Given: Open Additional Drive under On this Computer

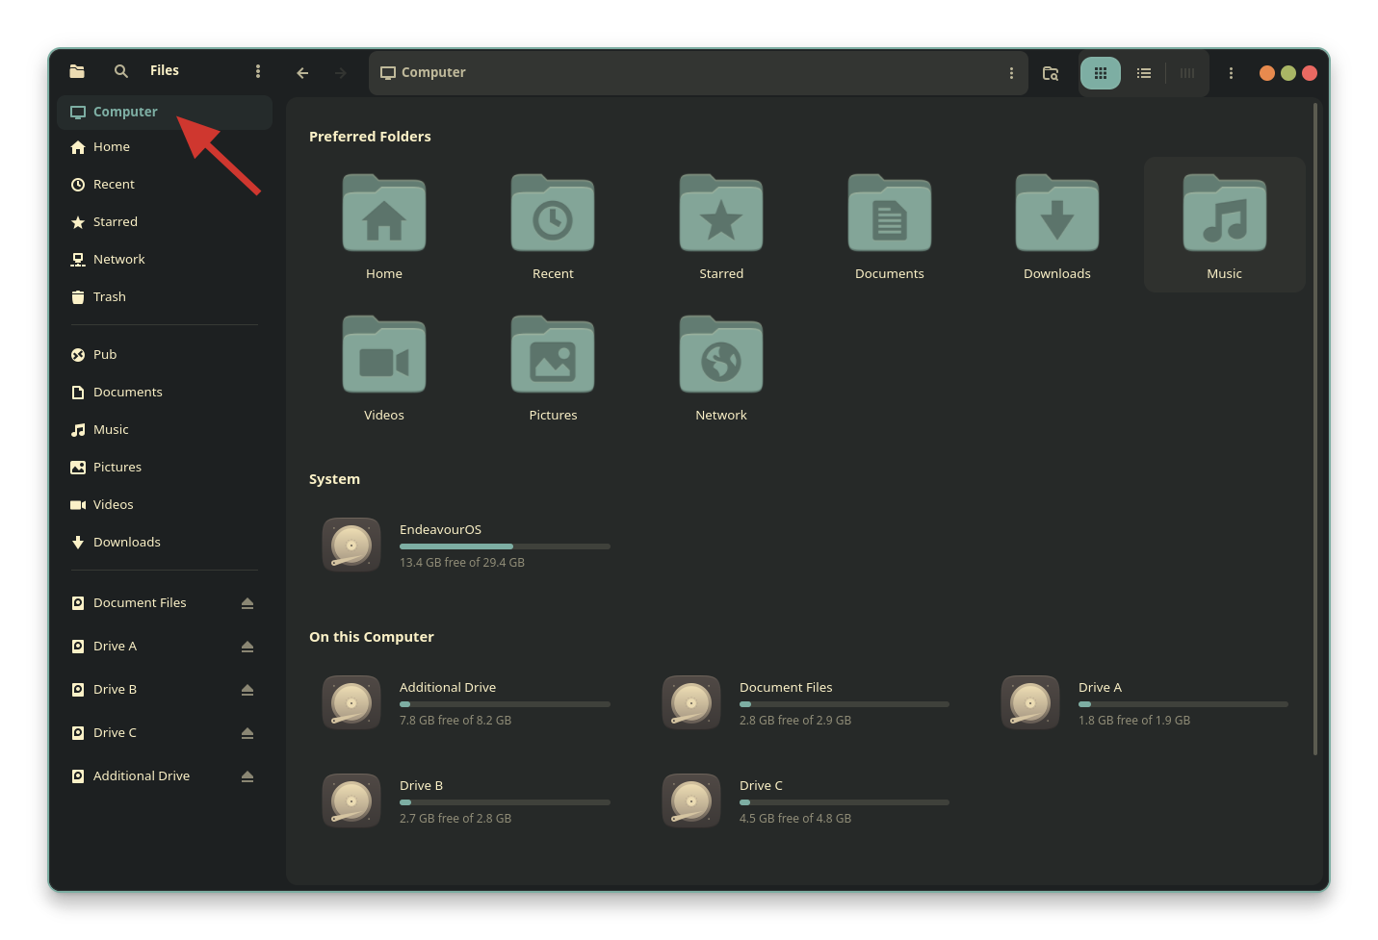Looking at the screenshot, I should pos(467,702).
